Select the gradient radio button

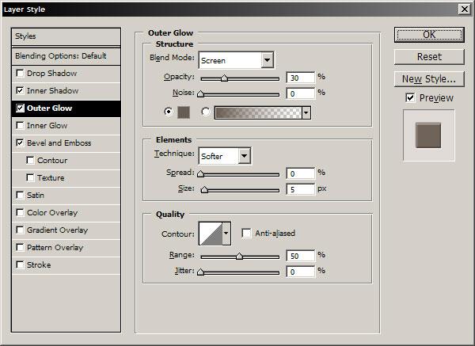point(207,112)
